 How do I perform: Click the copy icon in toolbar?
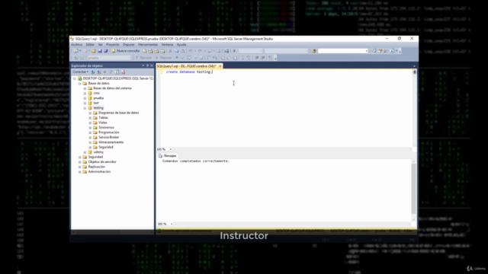click(176, 51)
